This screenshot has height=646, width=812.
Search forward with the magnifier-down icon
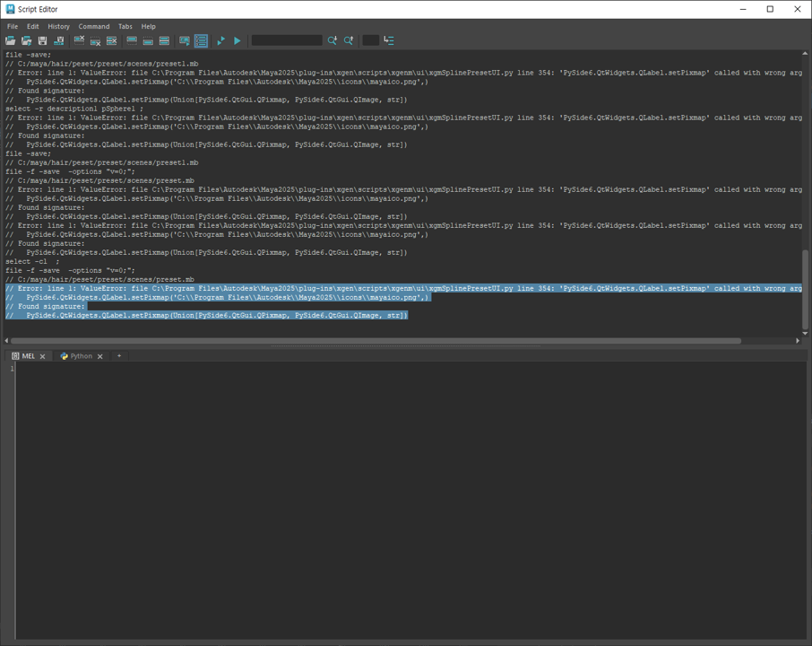333,40
